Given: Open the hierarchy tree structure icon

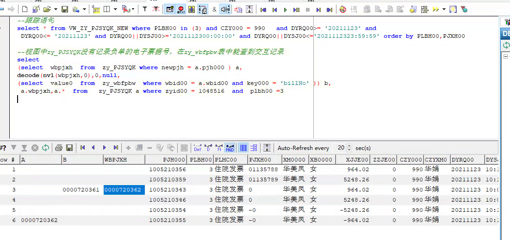Looking at the screenshot, I should (424, 9).
